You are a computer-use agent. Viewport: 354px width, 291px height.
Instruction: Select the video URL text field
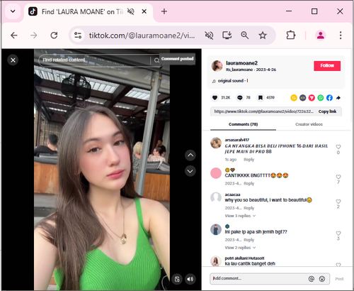pyautogui.click(x=264, y=111)
